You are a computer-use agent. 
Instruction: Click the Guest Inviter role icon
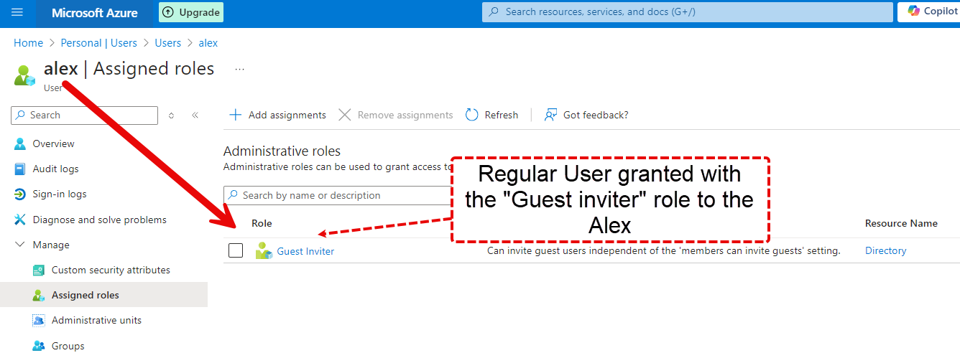coord(264,251)
